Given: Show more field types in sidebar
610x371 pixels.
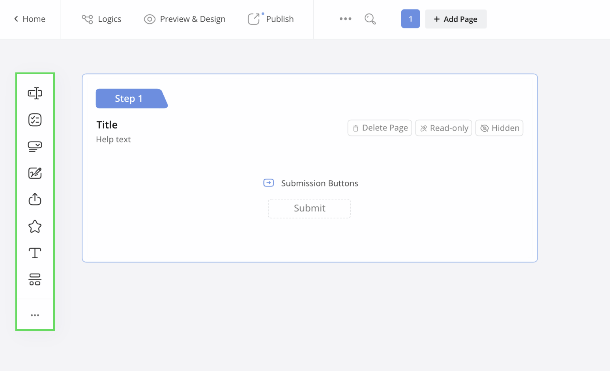Looking at the screenshot, I should click(35, 315).
